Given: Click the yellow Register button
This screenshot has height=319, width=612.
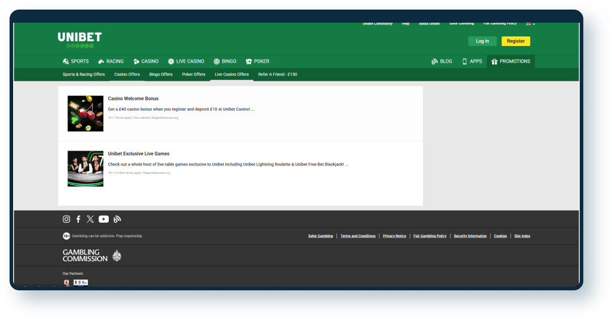Looking at the screenshot, I should point(516,41).
